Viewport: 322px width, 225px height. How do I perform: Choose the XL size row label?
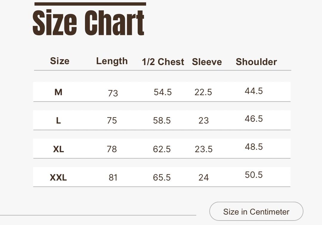point(58,149)
